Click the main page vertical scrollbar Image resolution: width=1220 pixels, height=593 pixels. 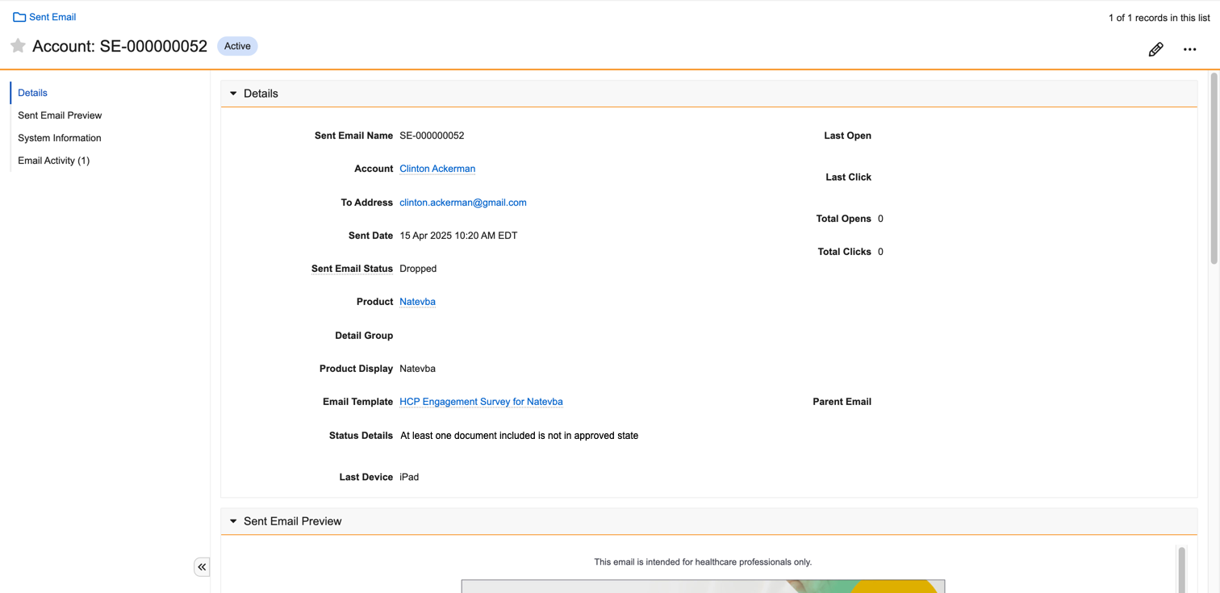click(1214, 169)
